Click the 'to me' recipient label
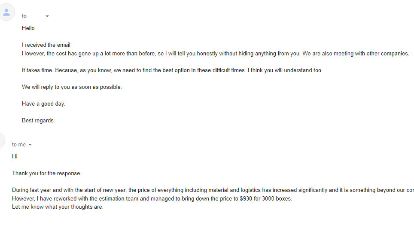The height and width of the screenshot is (231, 414). pos(19,145)
